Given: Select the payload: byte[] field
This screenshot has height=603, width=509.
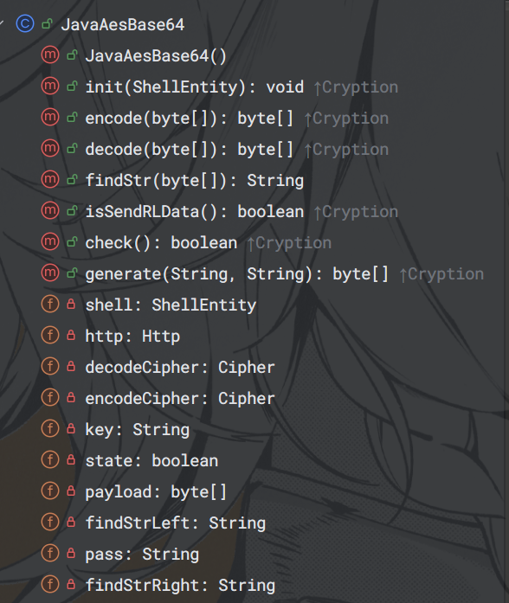Looking at the screenshot, I should tap(156, 492).
